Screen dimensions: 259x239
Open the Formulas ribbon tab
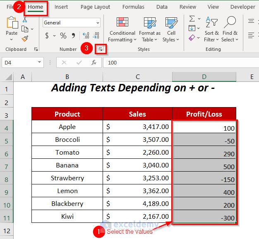coord(133,7)
